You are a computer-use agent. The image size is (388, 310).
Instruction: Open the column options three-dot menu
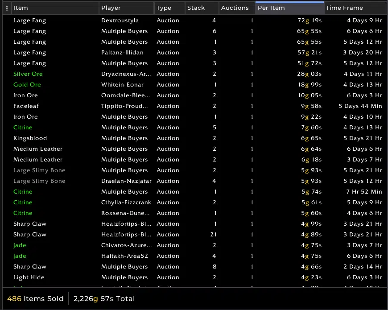coord(6,8)
